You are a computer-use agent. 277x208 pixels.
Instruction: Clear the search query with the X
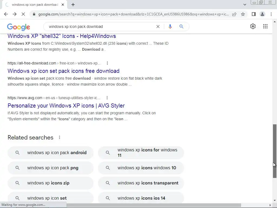[x=158, y=27]
